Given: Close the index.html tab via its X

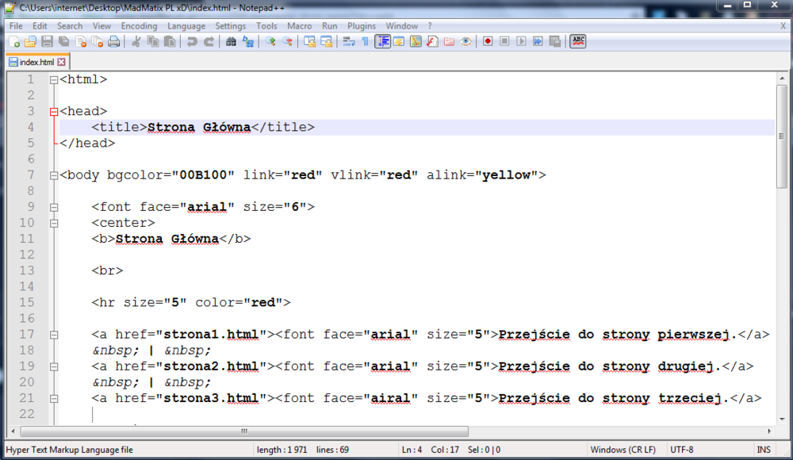Looking at the screenshot, I should pos(61,62).
